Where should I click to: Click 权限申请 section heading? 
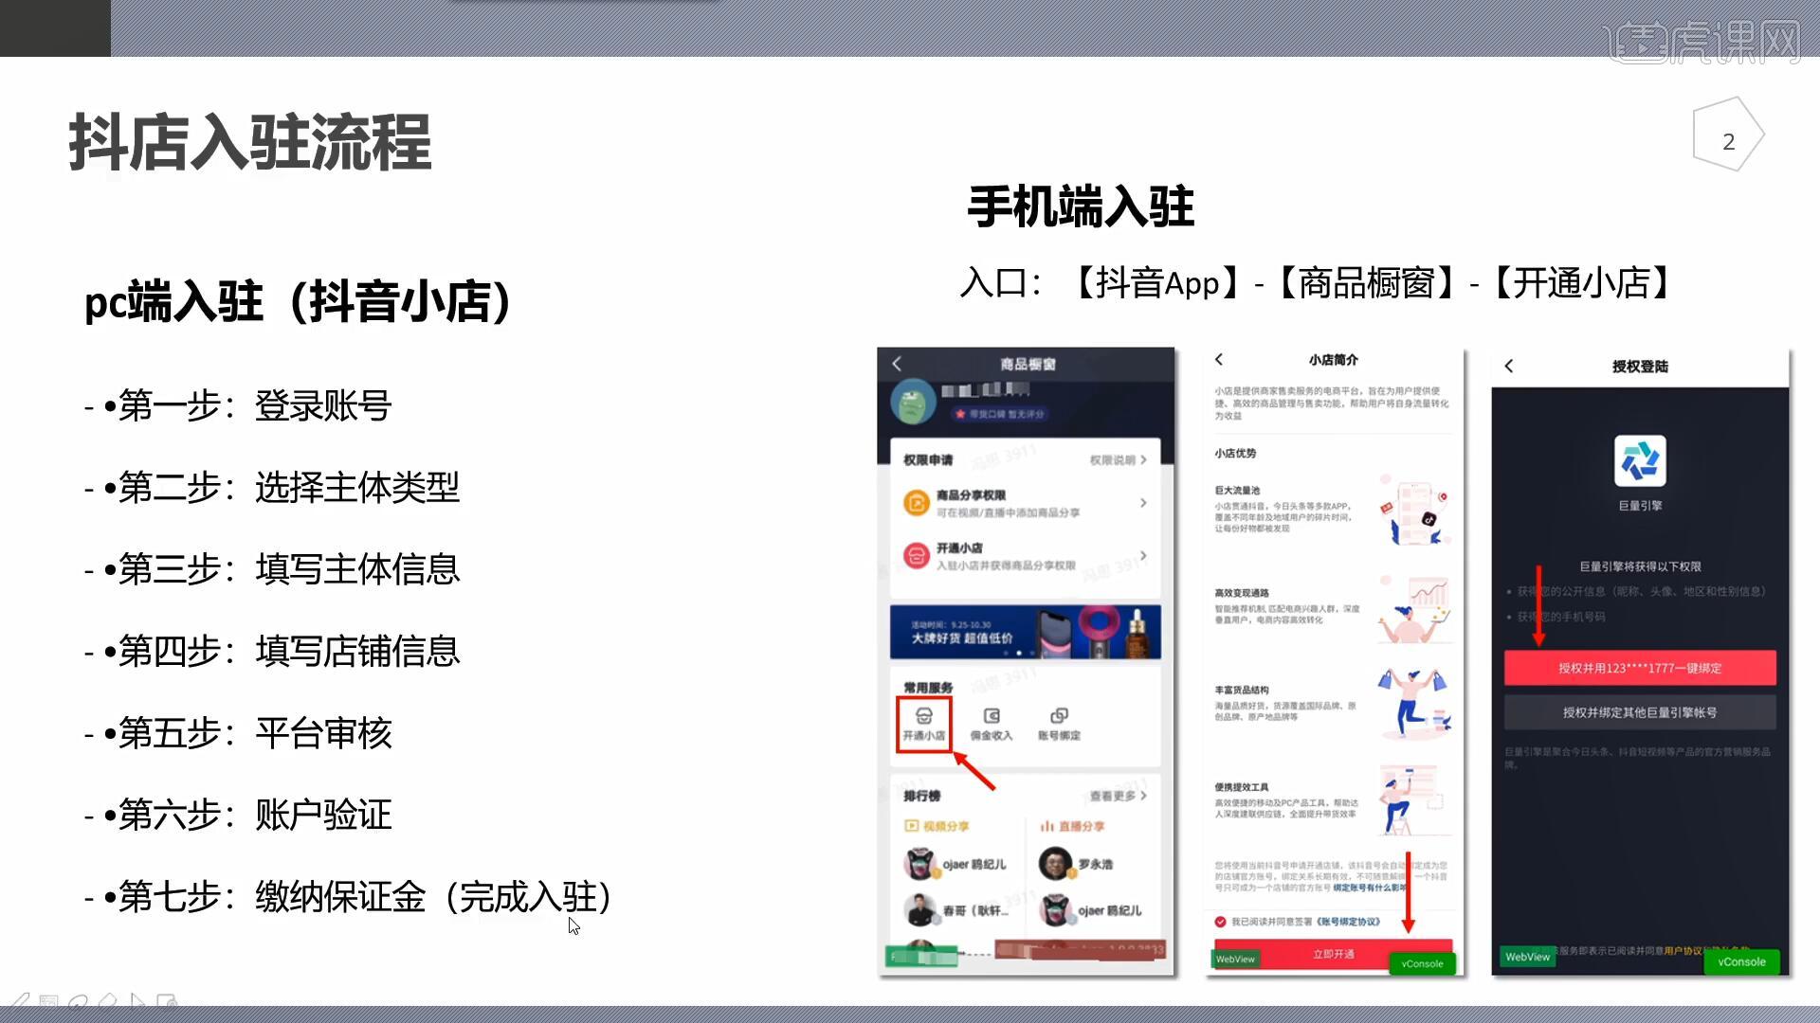[x=928, y=459]
